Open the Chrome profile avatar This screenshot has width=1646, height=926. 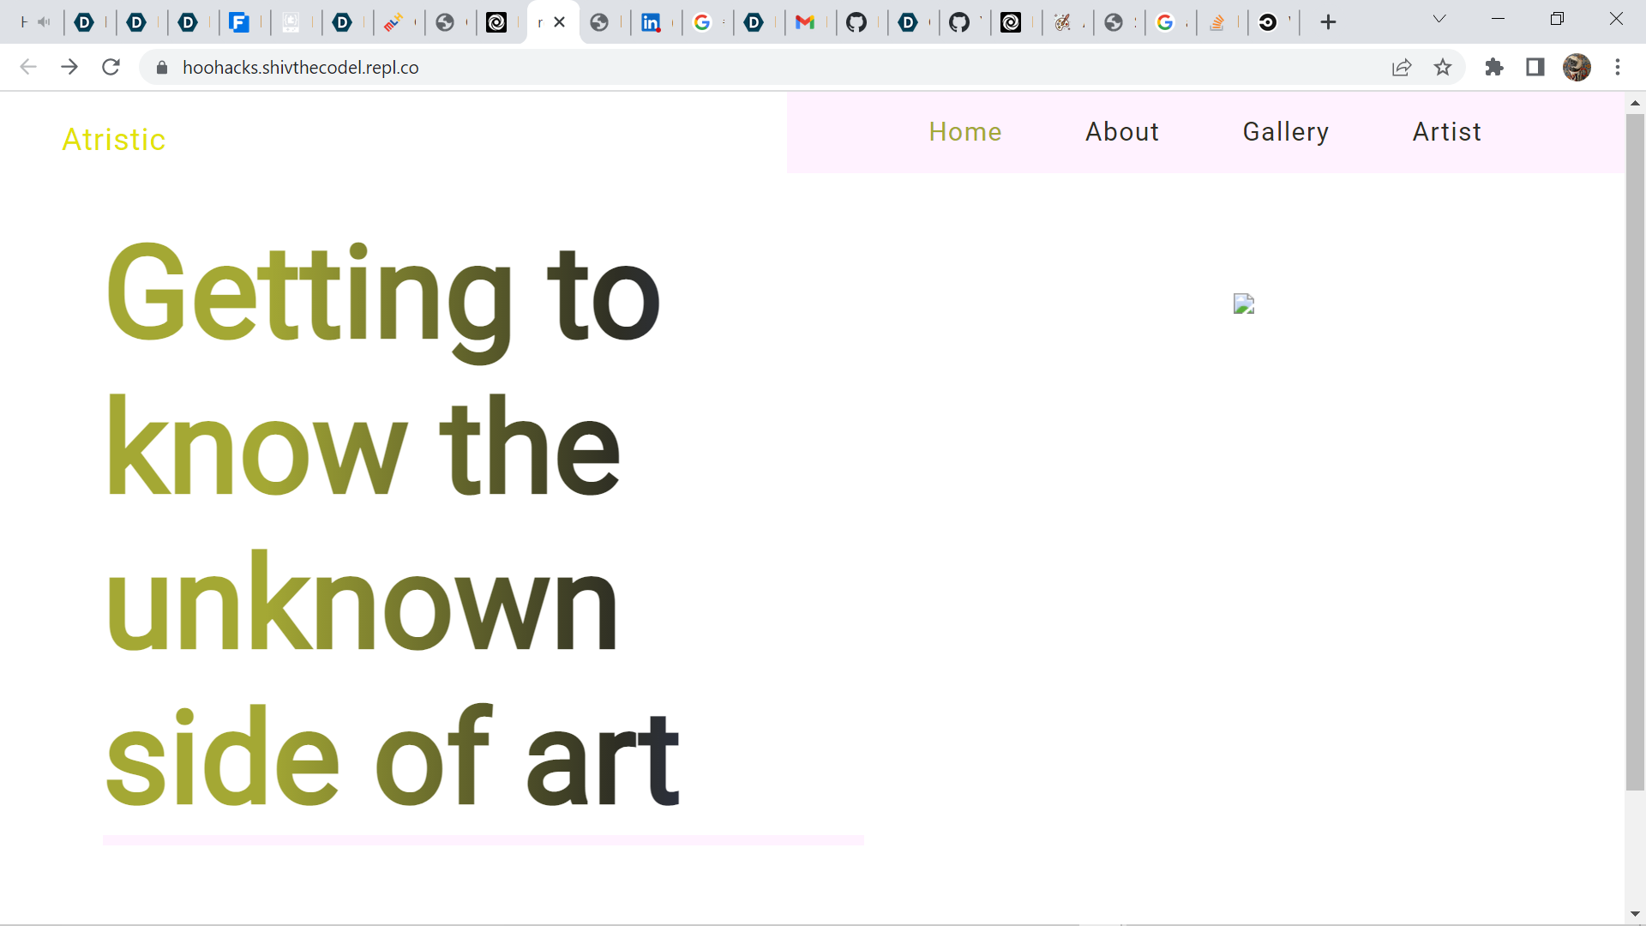pos(1577,67)
